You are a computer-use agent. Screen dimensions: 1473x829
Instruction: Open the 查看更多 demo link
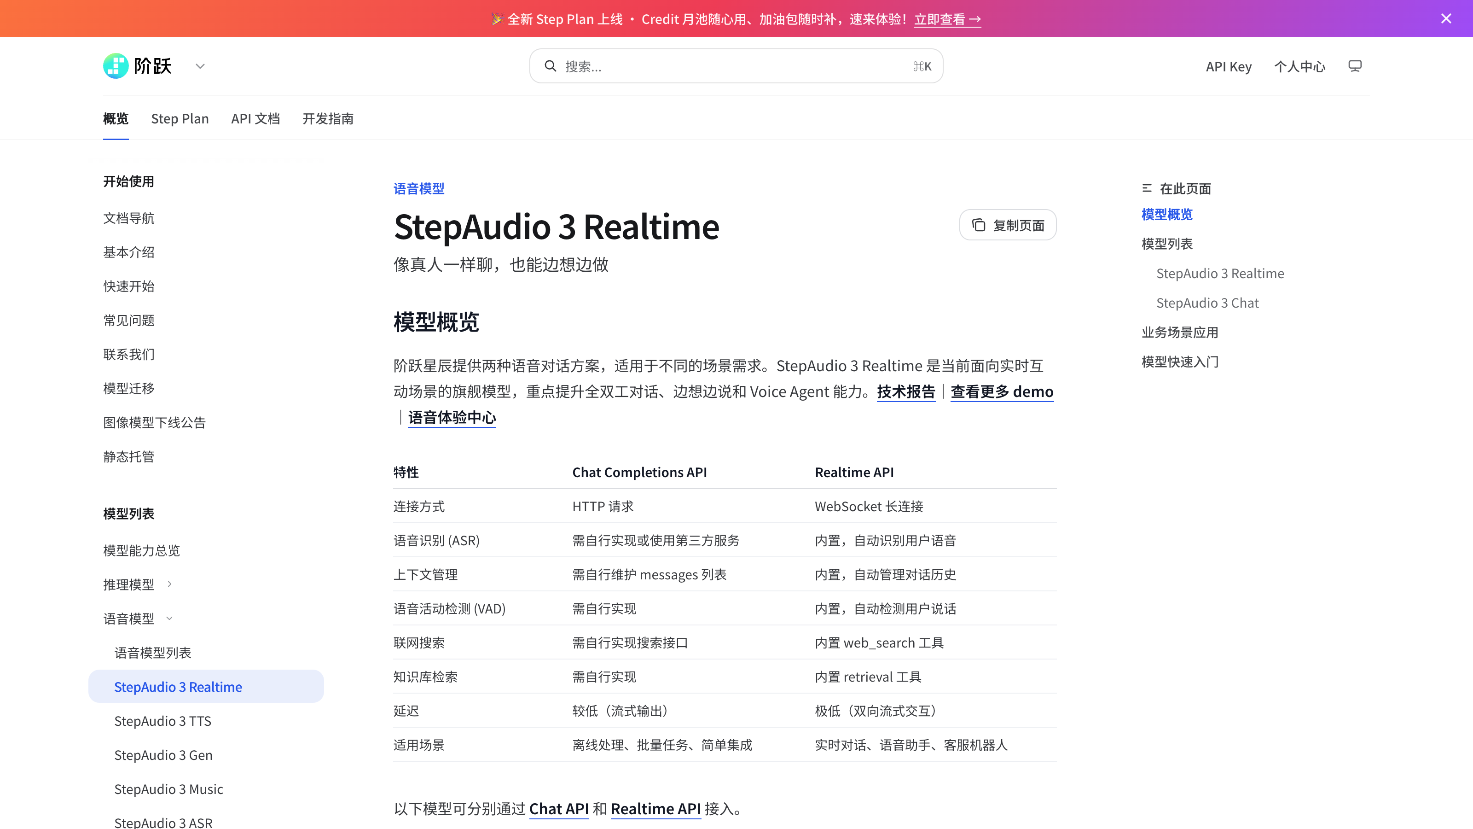click(x=1002, y=392)
